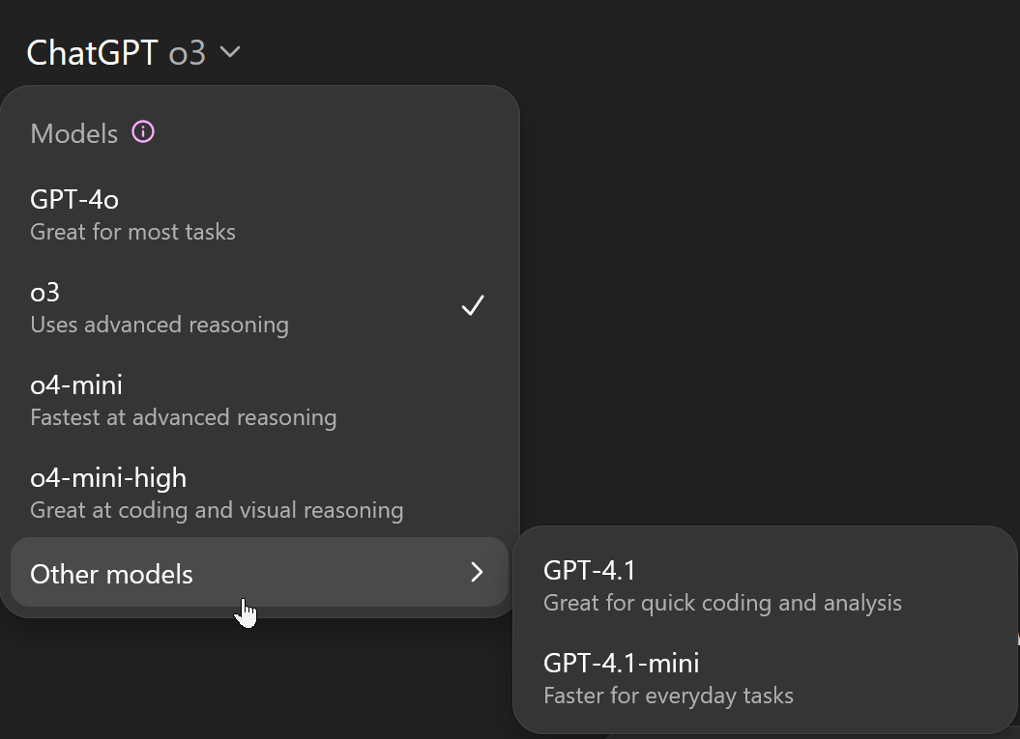Click "Faster for everyday tasks" description
This screenshot has height=739, width=1020.
coord(668,696)
